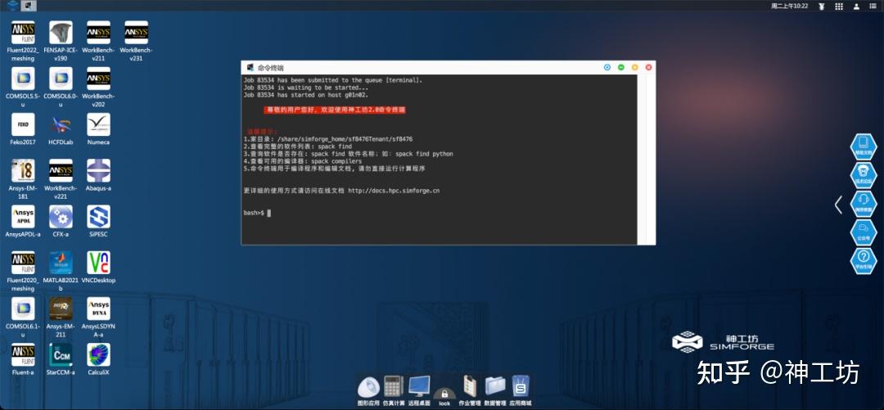Open the StarCCM-a desktop icon

pyautogui.click(x=61, y=354)
